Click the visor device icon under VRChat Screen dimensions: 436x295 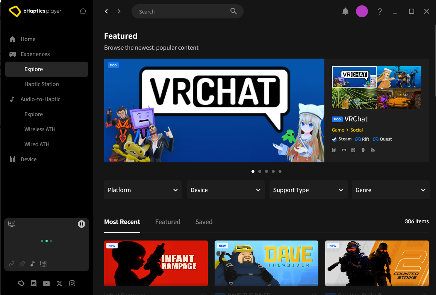coord(344,150)
